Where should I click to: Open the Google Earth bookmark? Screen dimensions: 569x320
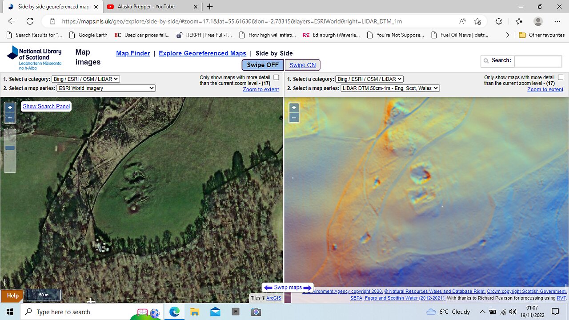coord(88,35)
